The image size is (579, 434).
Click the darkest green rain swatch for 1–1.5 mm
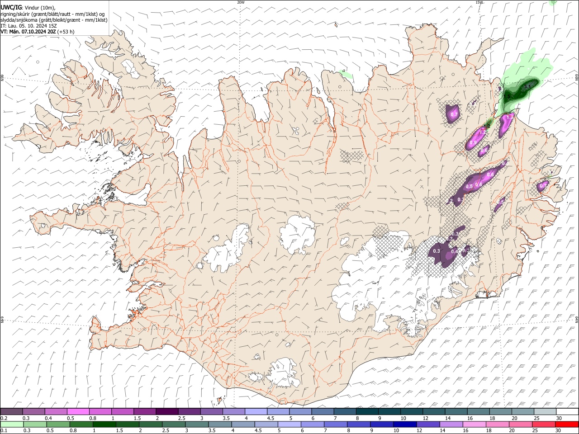coord(104,424)
